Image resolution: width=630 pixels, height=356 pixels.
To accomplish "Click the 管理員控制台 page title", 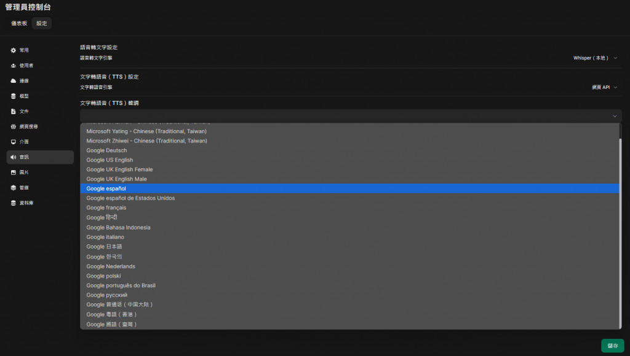I will pos(28,7).
